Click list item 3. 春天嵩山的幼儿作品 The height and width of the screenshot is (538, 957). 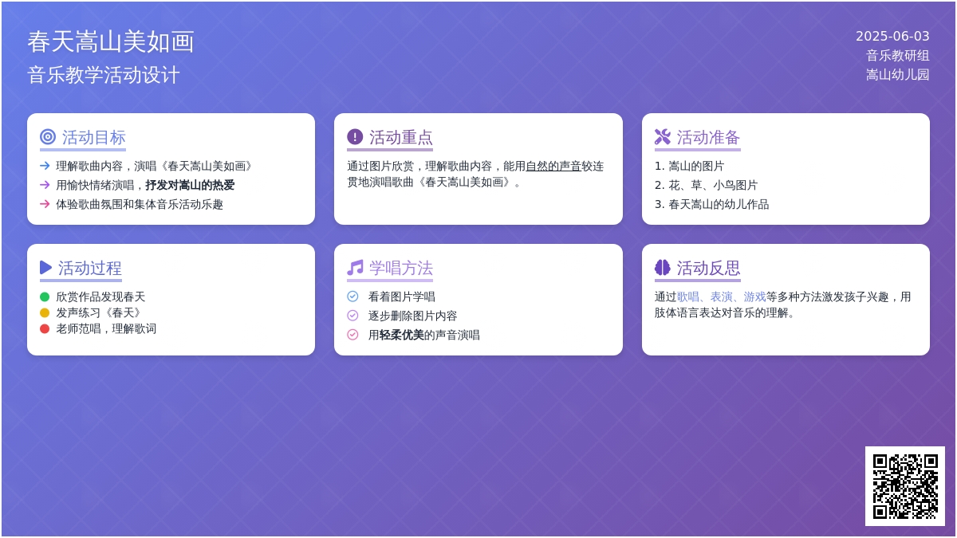click(712, 204)
